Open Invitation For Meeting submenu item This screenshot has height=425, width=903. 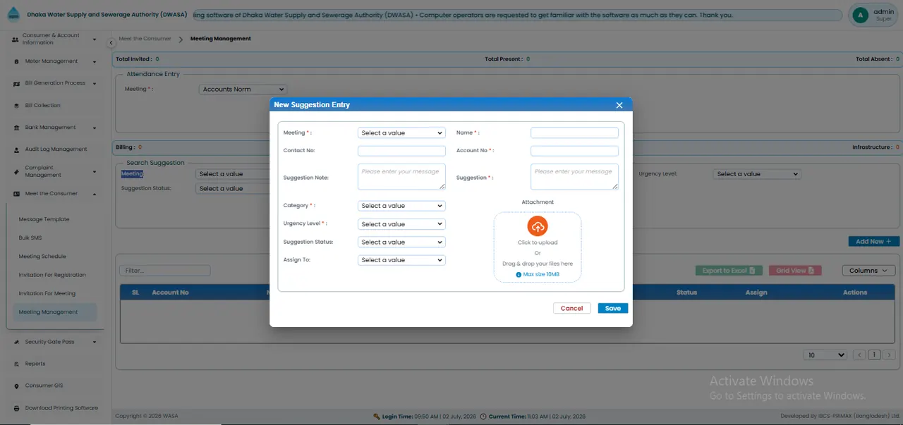click(47, 293)
